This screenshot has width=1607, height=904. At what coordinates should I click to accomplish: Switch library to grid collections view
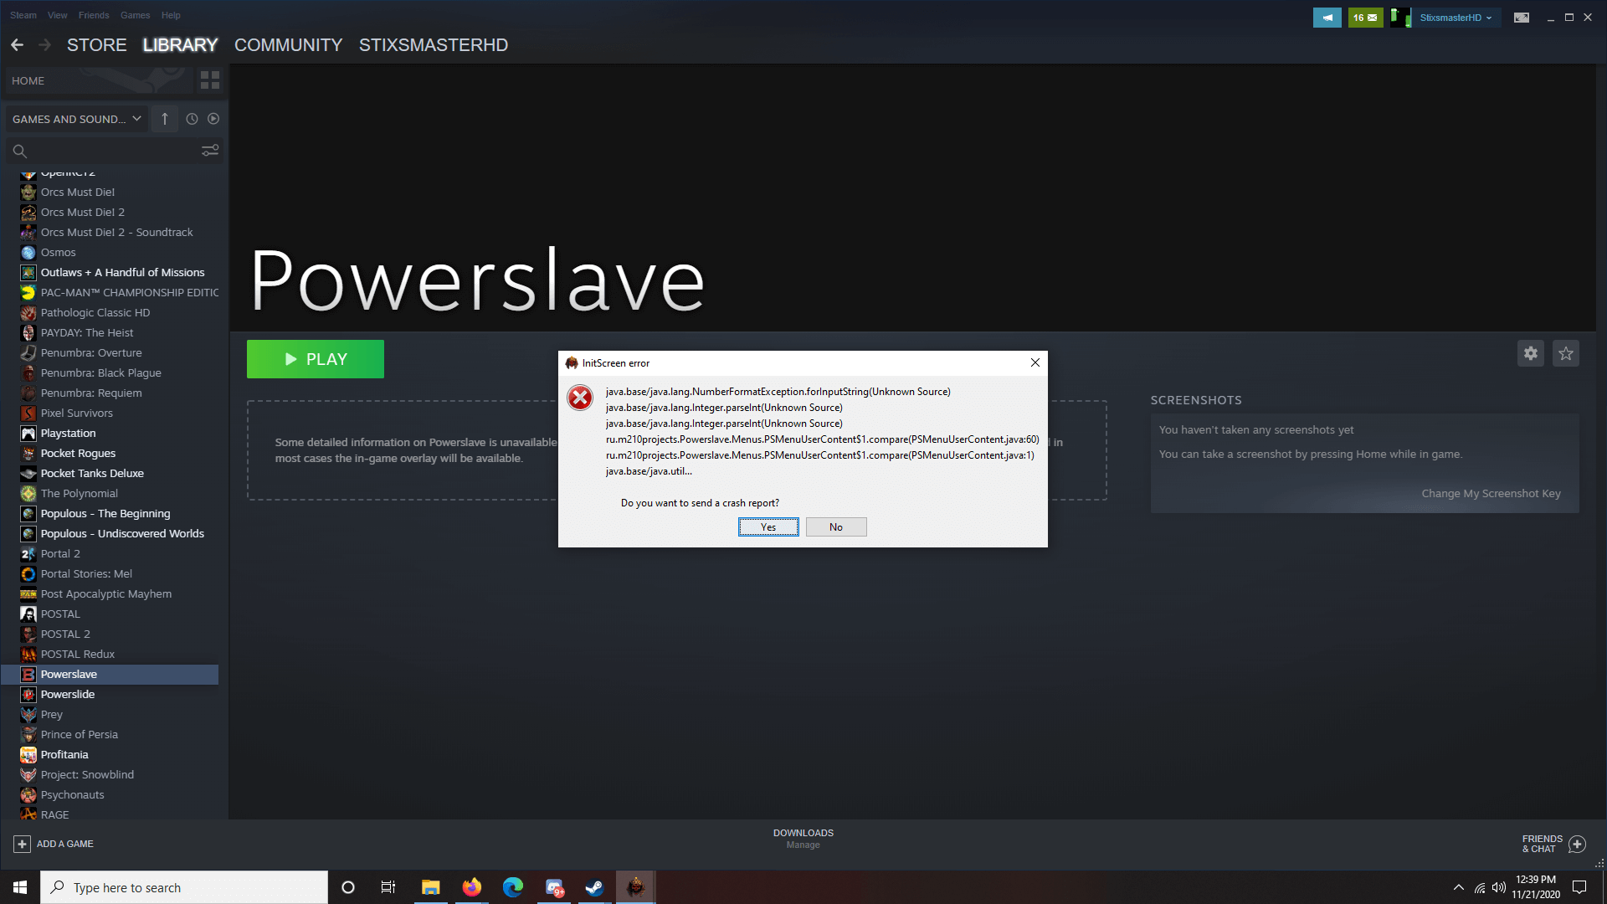(x=210, y=80)
